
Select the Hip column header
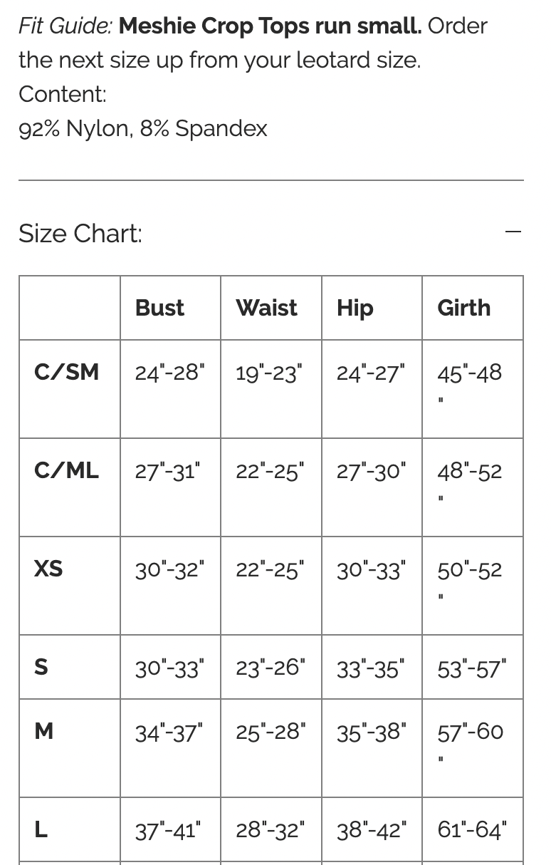[x=355, y=308]
